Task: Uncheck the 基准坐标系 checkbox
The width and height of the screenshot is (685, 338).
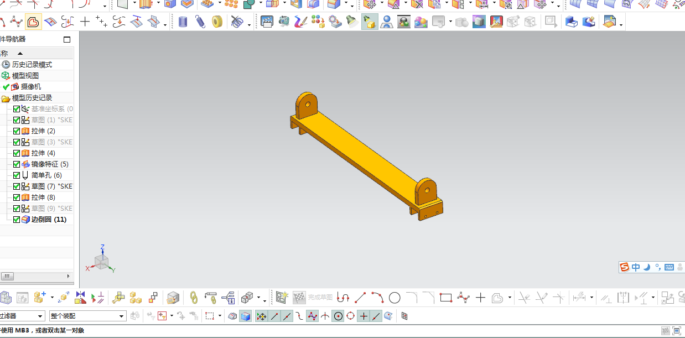Action: tap(17, 109)
